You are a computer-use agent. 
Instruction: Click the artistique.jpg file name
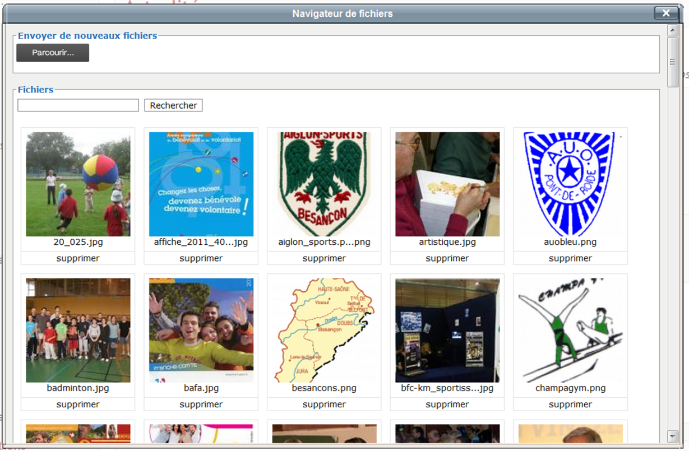pos(447,242)
